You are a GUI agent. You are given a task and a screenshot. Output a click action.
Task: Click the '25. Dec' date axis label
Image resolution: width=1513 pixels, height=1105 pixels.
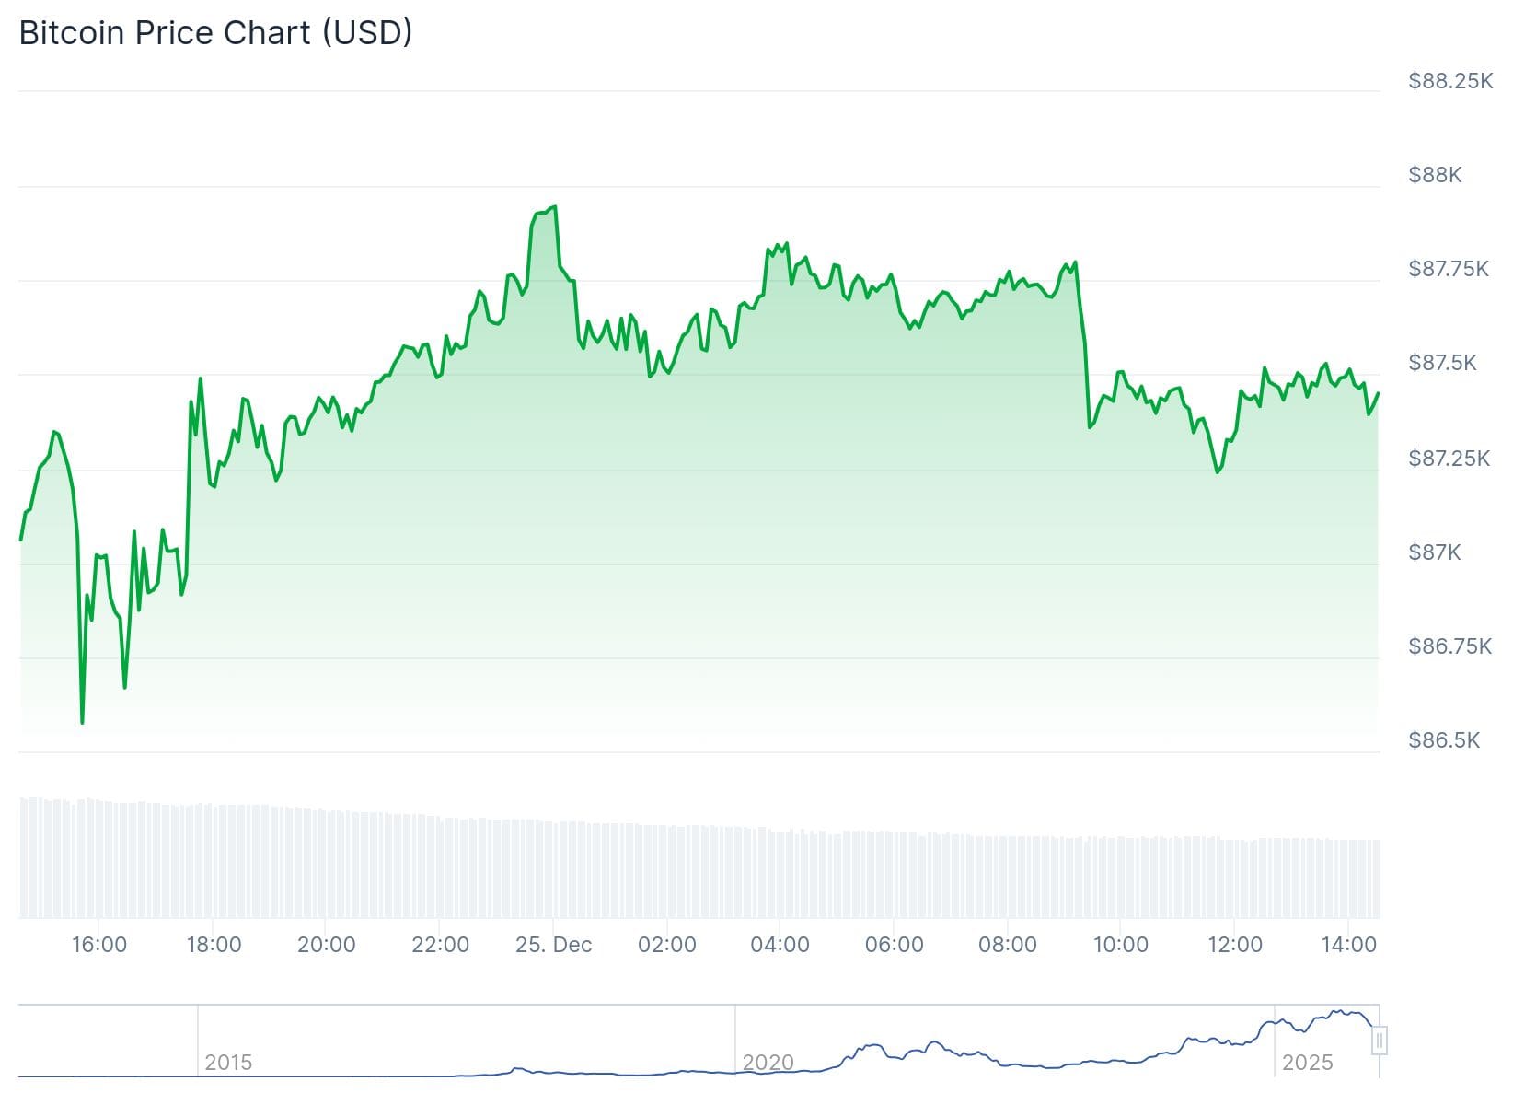point(553,945)
